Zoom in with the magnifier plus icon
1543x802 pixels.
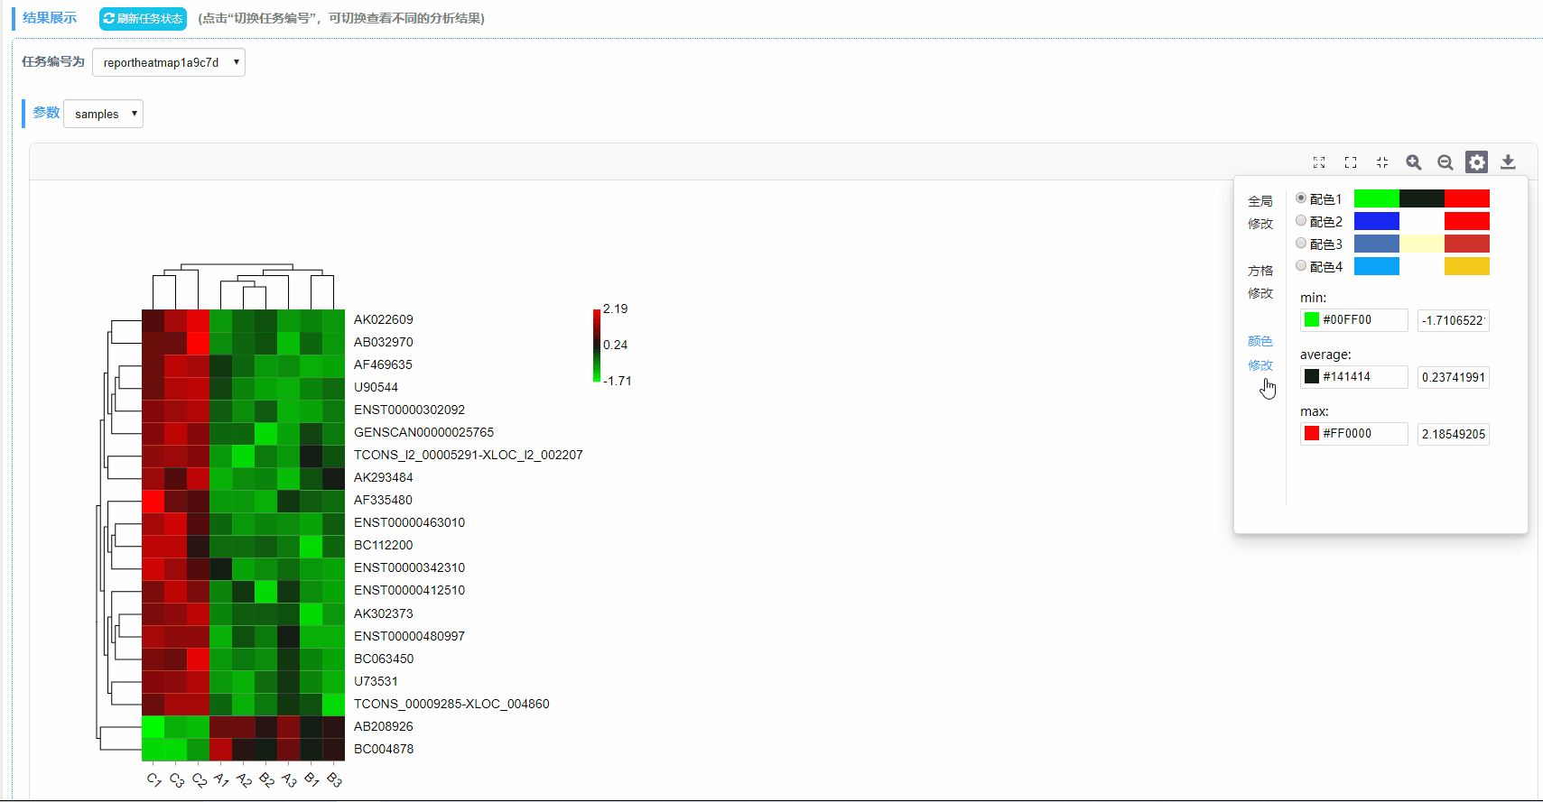coord(1414,162)
